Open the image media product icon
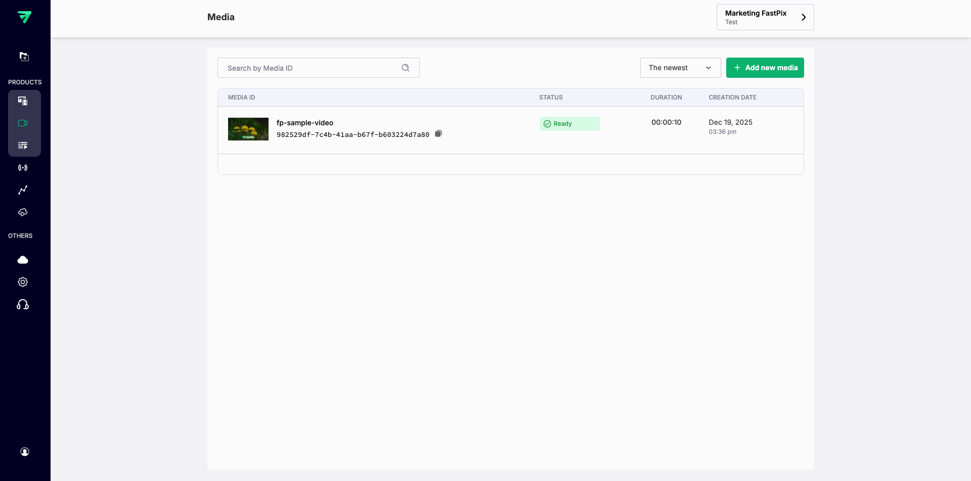 23,101
